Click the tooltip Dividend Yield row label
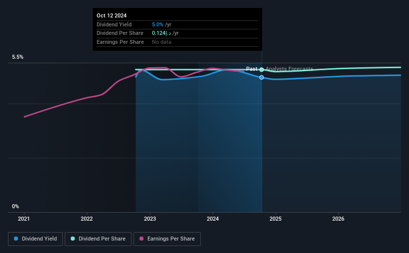409x253 pixels. [x=114, y=24]
